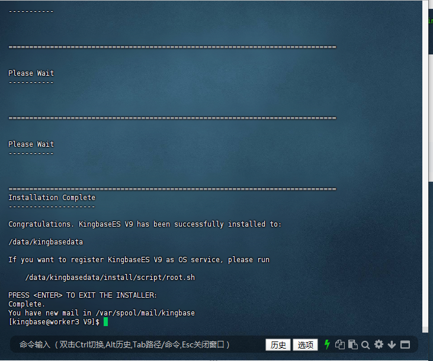Click "PRESS <ENTER> TO EXIT THE INSTALLER:" line

(x=82, y=295)
